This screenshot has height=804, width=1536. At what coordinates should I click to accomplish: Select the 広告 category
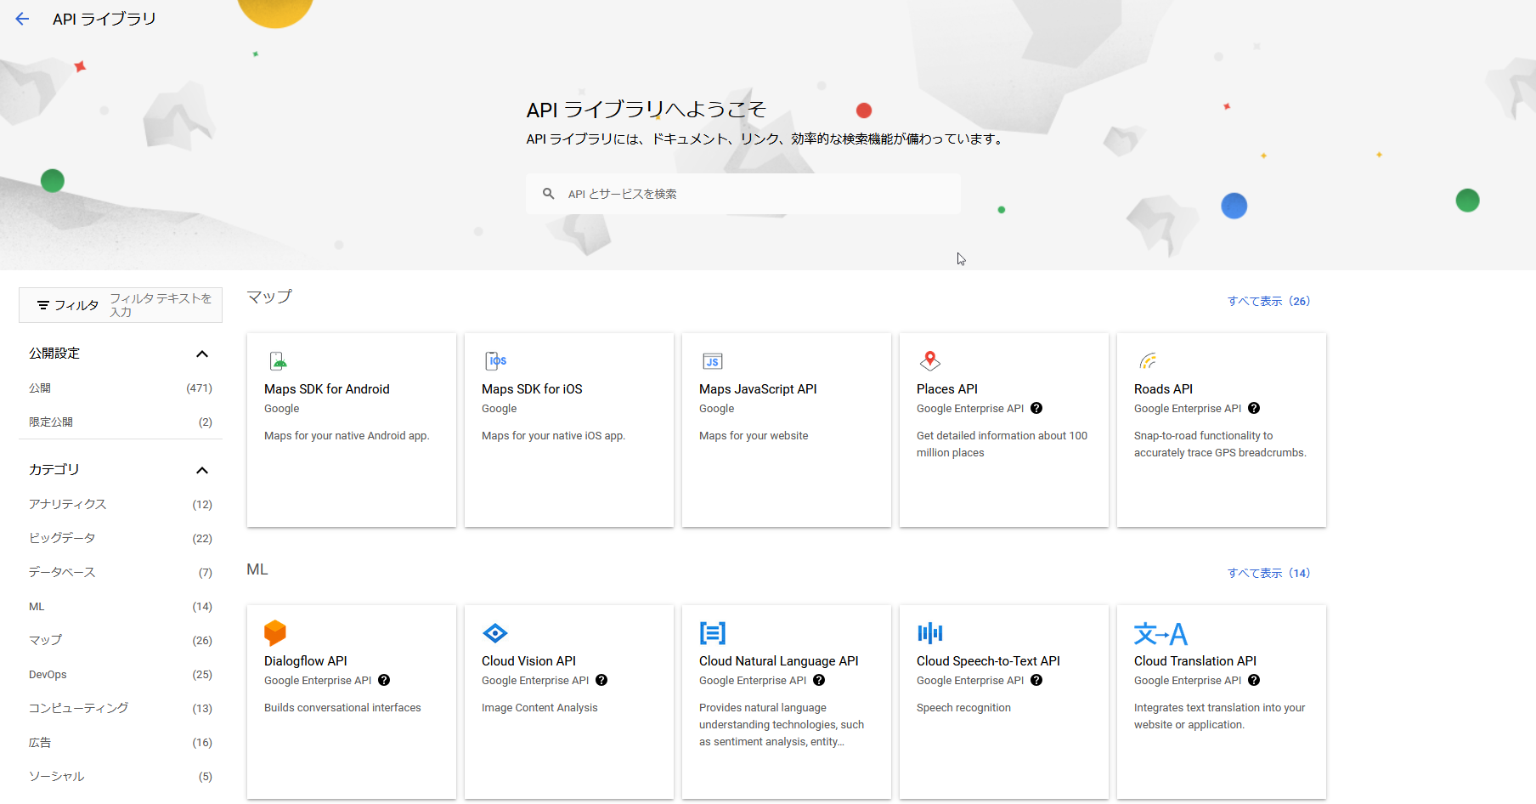121,742
